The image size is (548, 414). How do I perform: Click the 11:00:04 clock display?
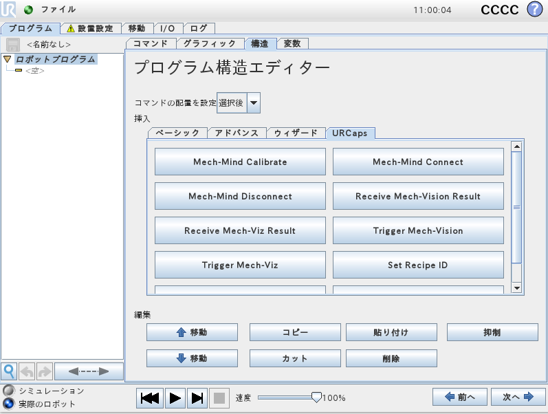[432, 10]
